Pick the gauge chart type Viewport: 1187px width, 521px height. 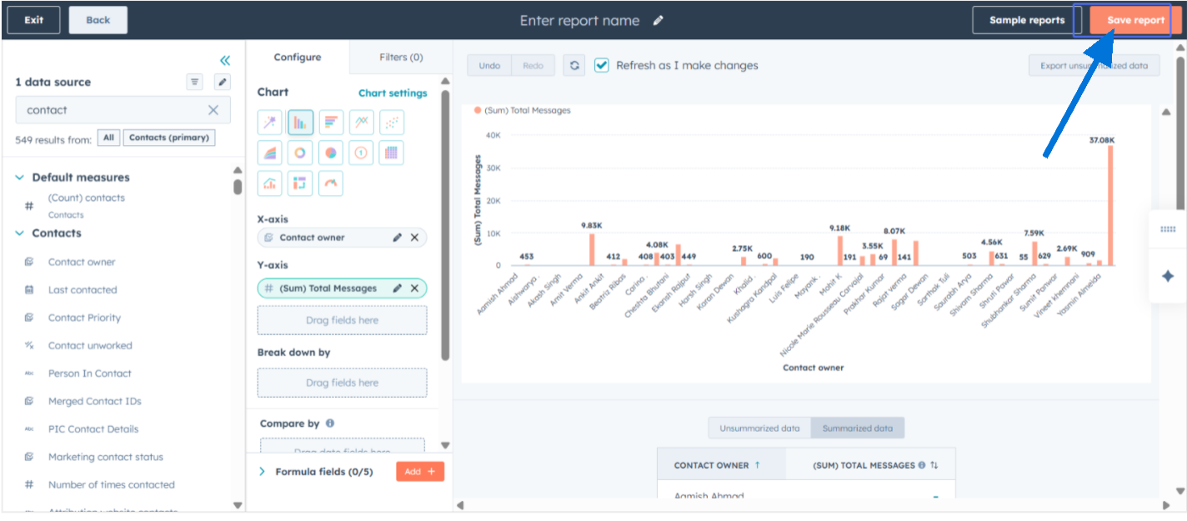pyautogui.click(x=331, y=183)
